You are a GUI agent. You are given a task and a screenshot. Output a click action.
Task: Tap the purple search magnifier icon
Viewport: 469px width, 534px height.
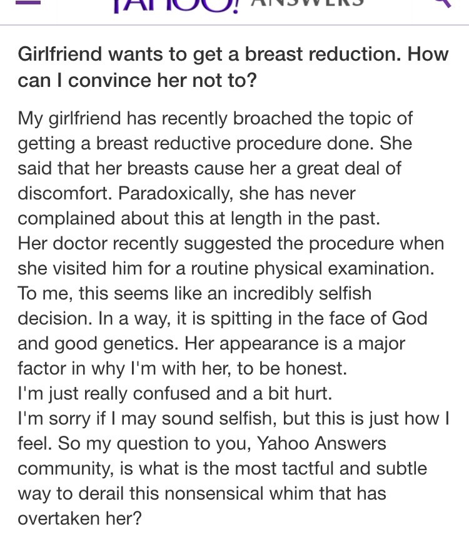coord(441,3)
